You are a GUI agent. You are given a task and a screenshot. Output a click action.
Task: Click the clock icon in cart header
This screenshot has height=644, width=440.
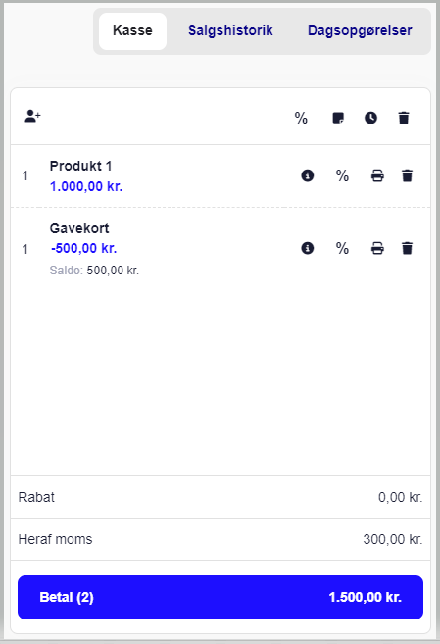(x=371, y=118)
